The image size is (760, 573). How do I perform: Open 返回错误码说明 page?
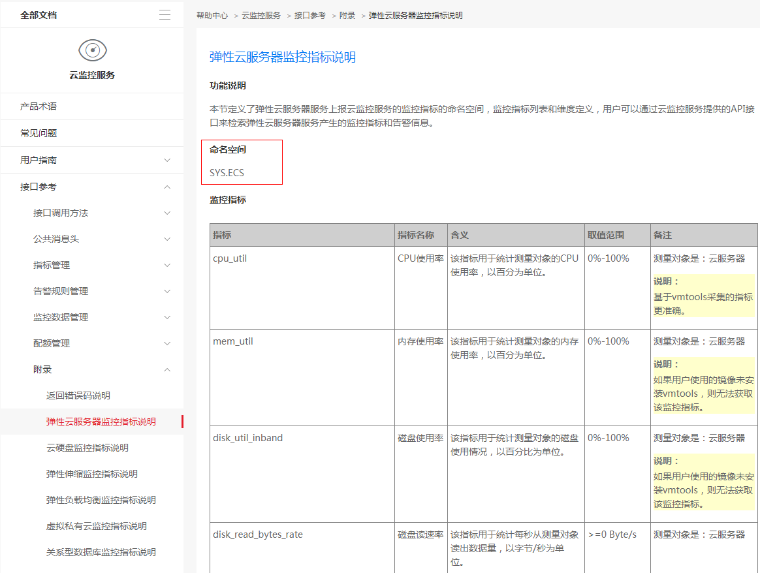[92, 395]
